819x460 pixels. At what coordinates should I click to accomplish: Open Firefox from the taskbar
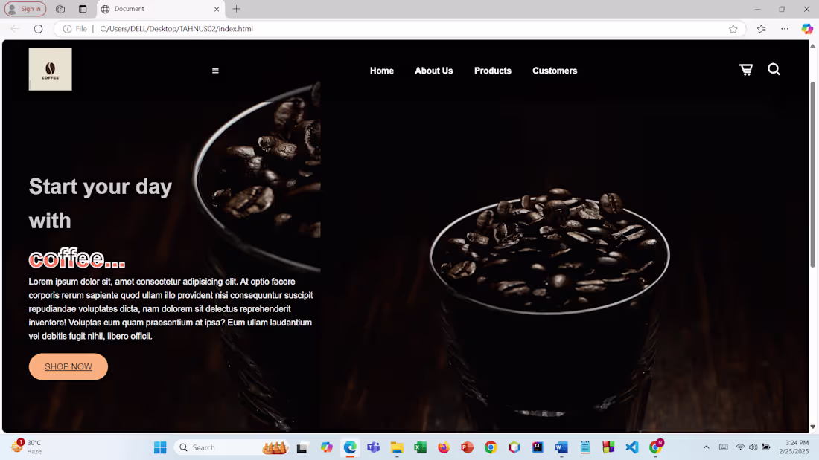[443, 447]
